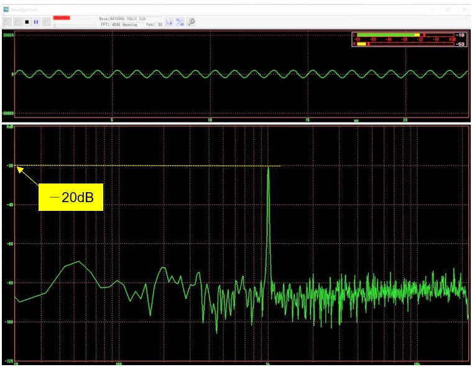Click the blue Pause button
This screenshot has width=472, height=367.
click(x=36, y=22)
